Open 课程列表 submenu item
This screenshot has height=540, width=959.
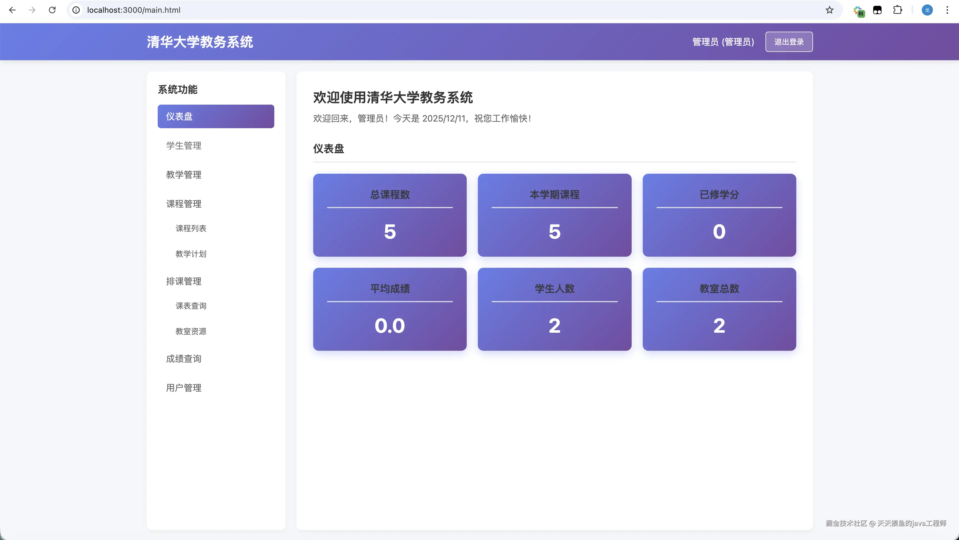pos(191,228)
